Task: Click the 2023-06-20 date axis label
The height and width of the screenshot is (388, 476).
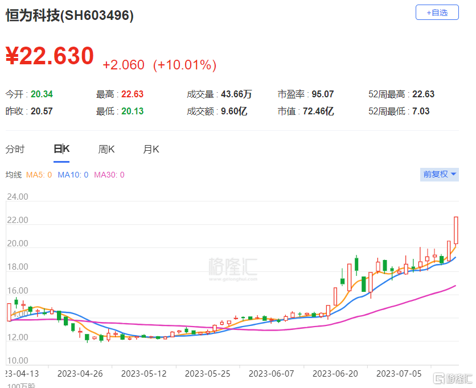Action: [x=336, y=374]
